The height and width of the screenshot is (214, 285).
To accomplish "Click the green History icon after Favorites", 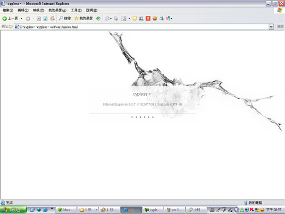I will (98, 18).
